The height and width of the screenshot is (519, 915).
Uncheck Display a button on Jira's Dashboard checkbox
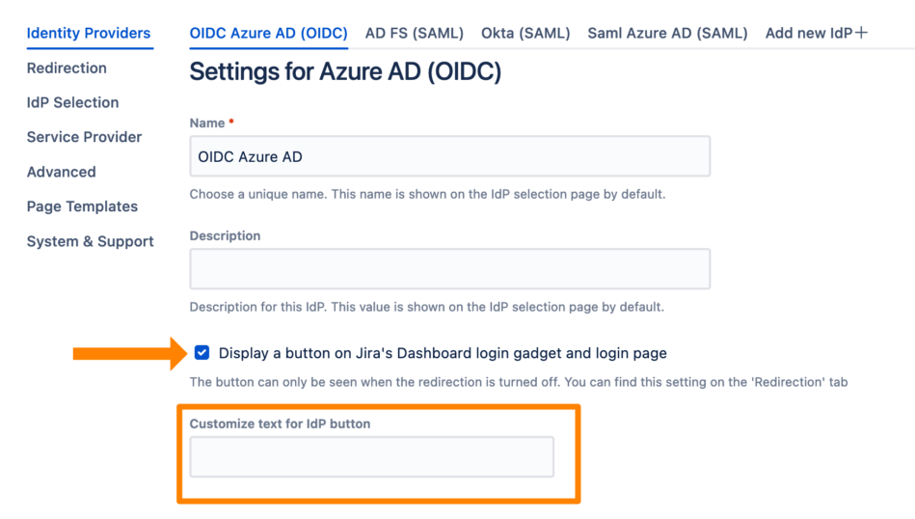202,353
